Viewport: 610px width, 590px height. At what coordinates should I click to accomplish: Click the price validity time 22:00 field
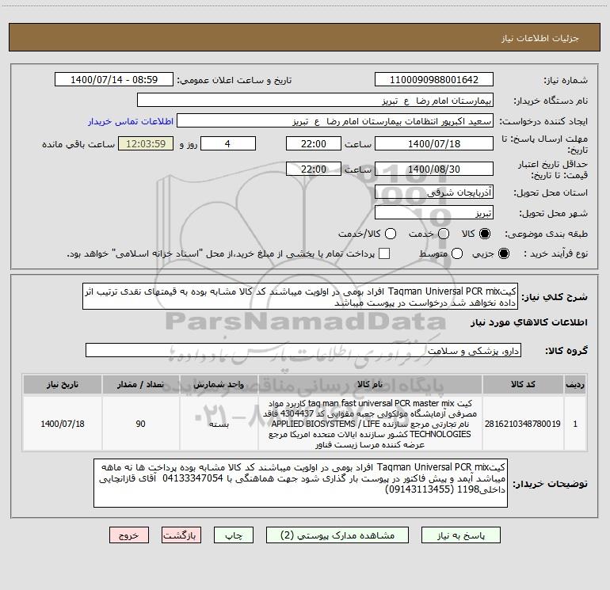point(314,169)
